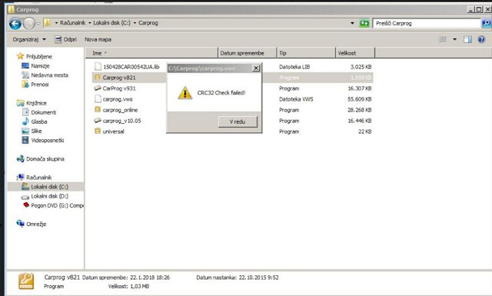Select Omrežje in the navigation pane
The image size is (492, 296).
tap(36, 224)
